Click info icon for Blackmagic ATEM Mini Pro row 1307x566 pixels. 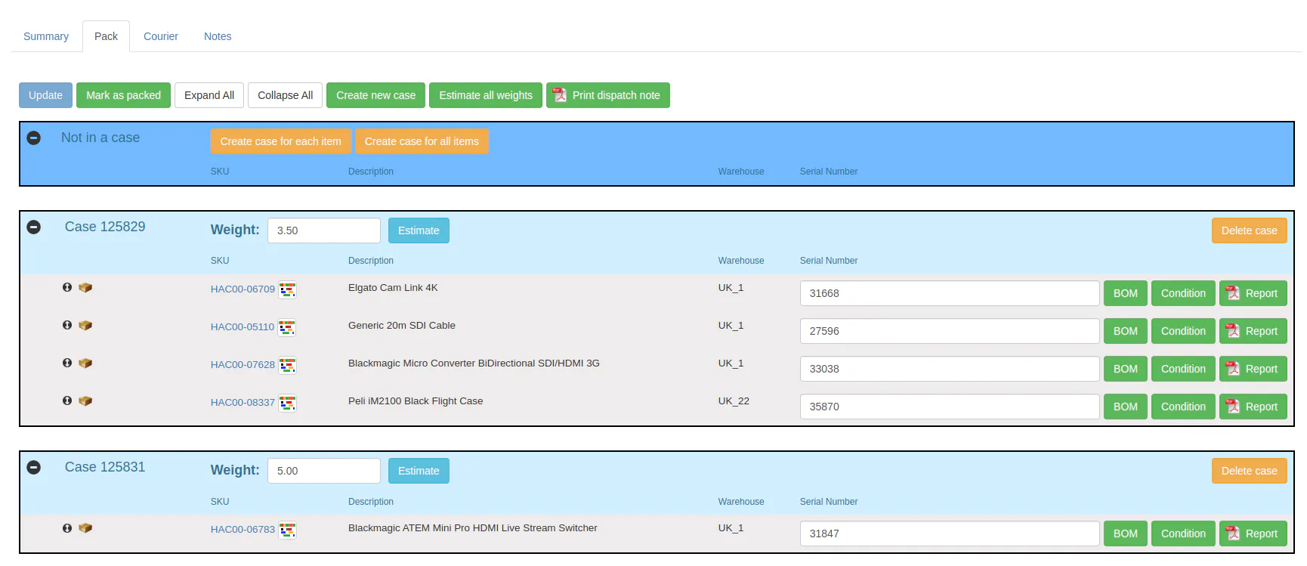[67, 528]
